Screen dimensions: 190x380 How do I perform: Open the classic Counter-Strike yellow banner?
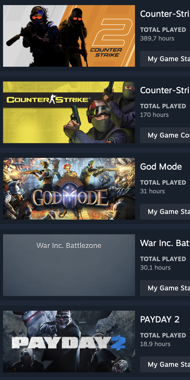click(x=69, y=112)
